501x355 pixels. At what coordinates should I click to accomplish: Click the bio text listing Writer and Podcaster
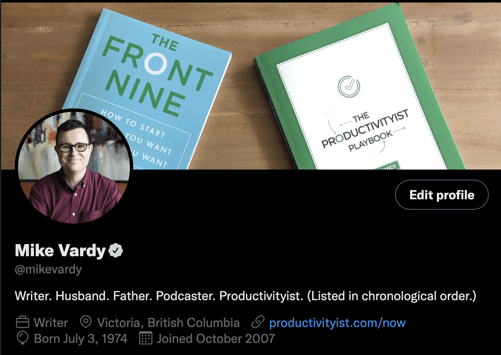click(x=245, y=296)
